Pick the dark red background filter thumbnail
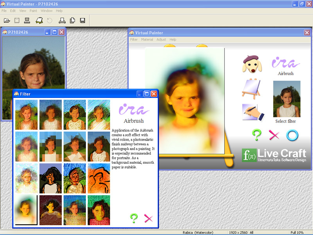 point(50,210)
